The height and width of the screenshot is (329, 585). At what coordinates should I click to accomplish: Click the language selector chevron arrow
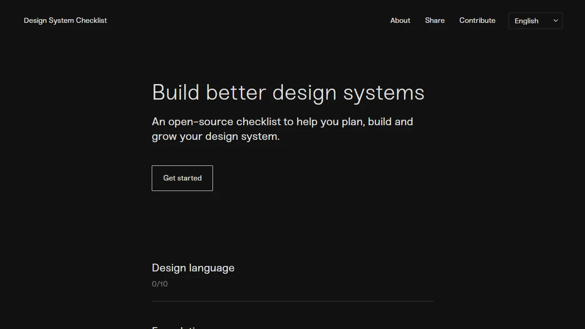pos(555,21)
